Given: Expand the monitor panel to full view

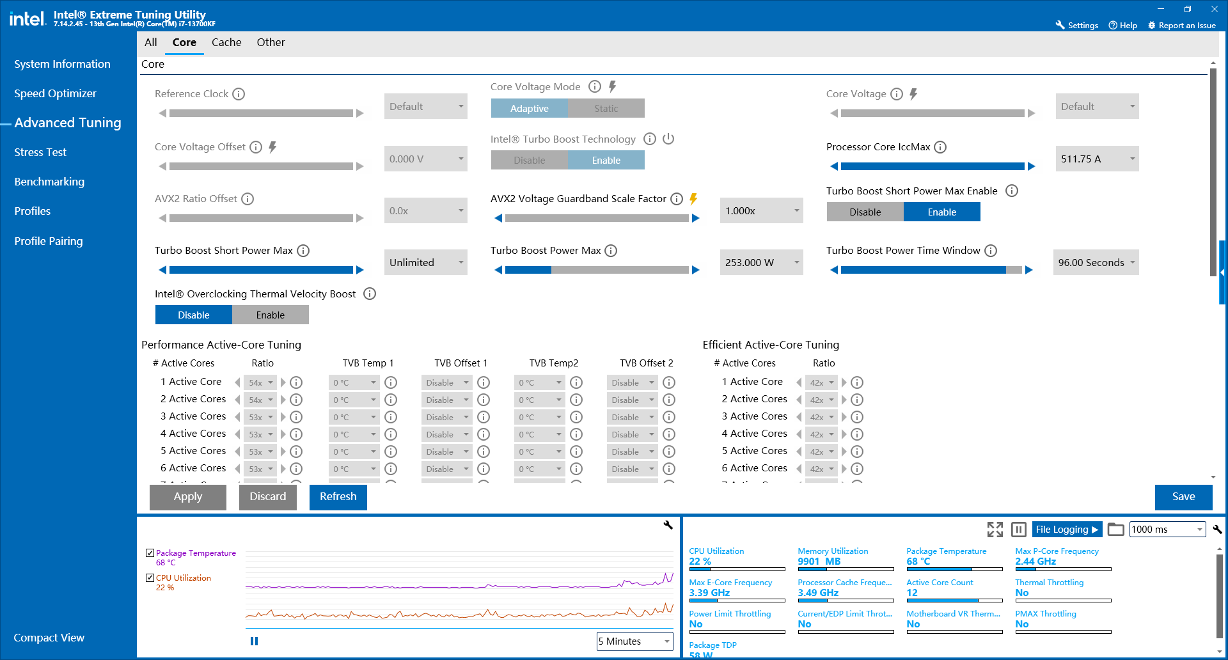Looking at the screenshot, I should 995,530.
